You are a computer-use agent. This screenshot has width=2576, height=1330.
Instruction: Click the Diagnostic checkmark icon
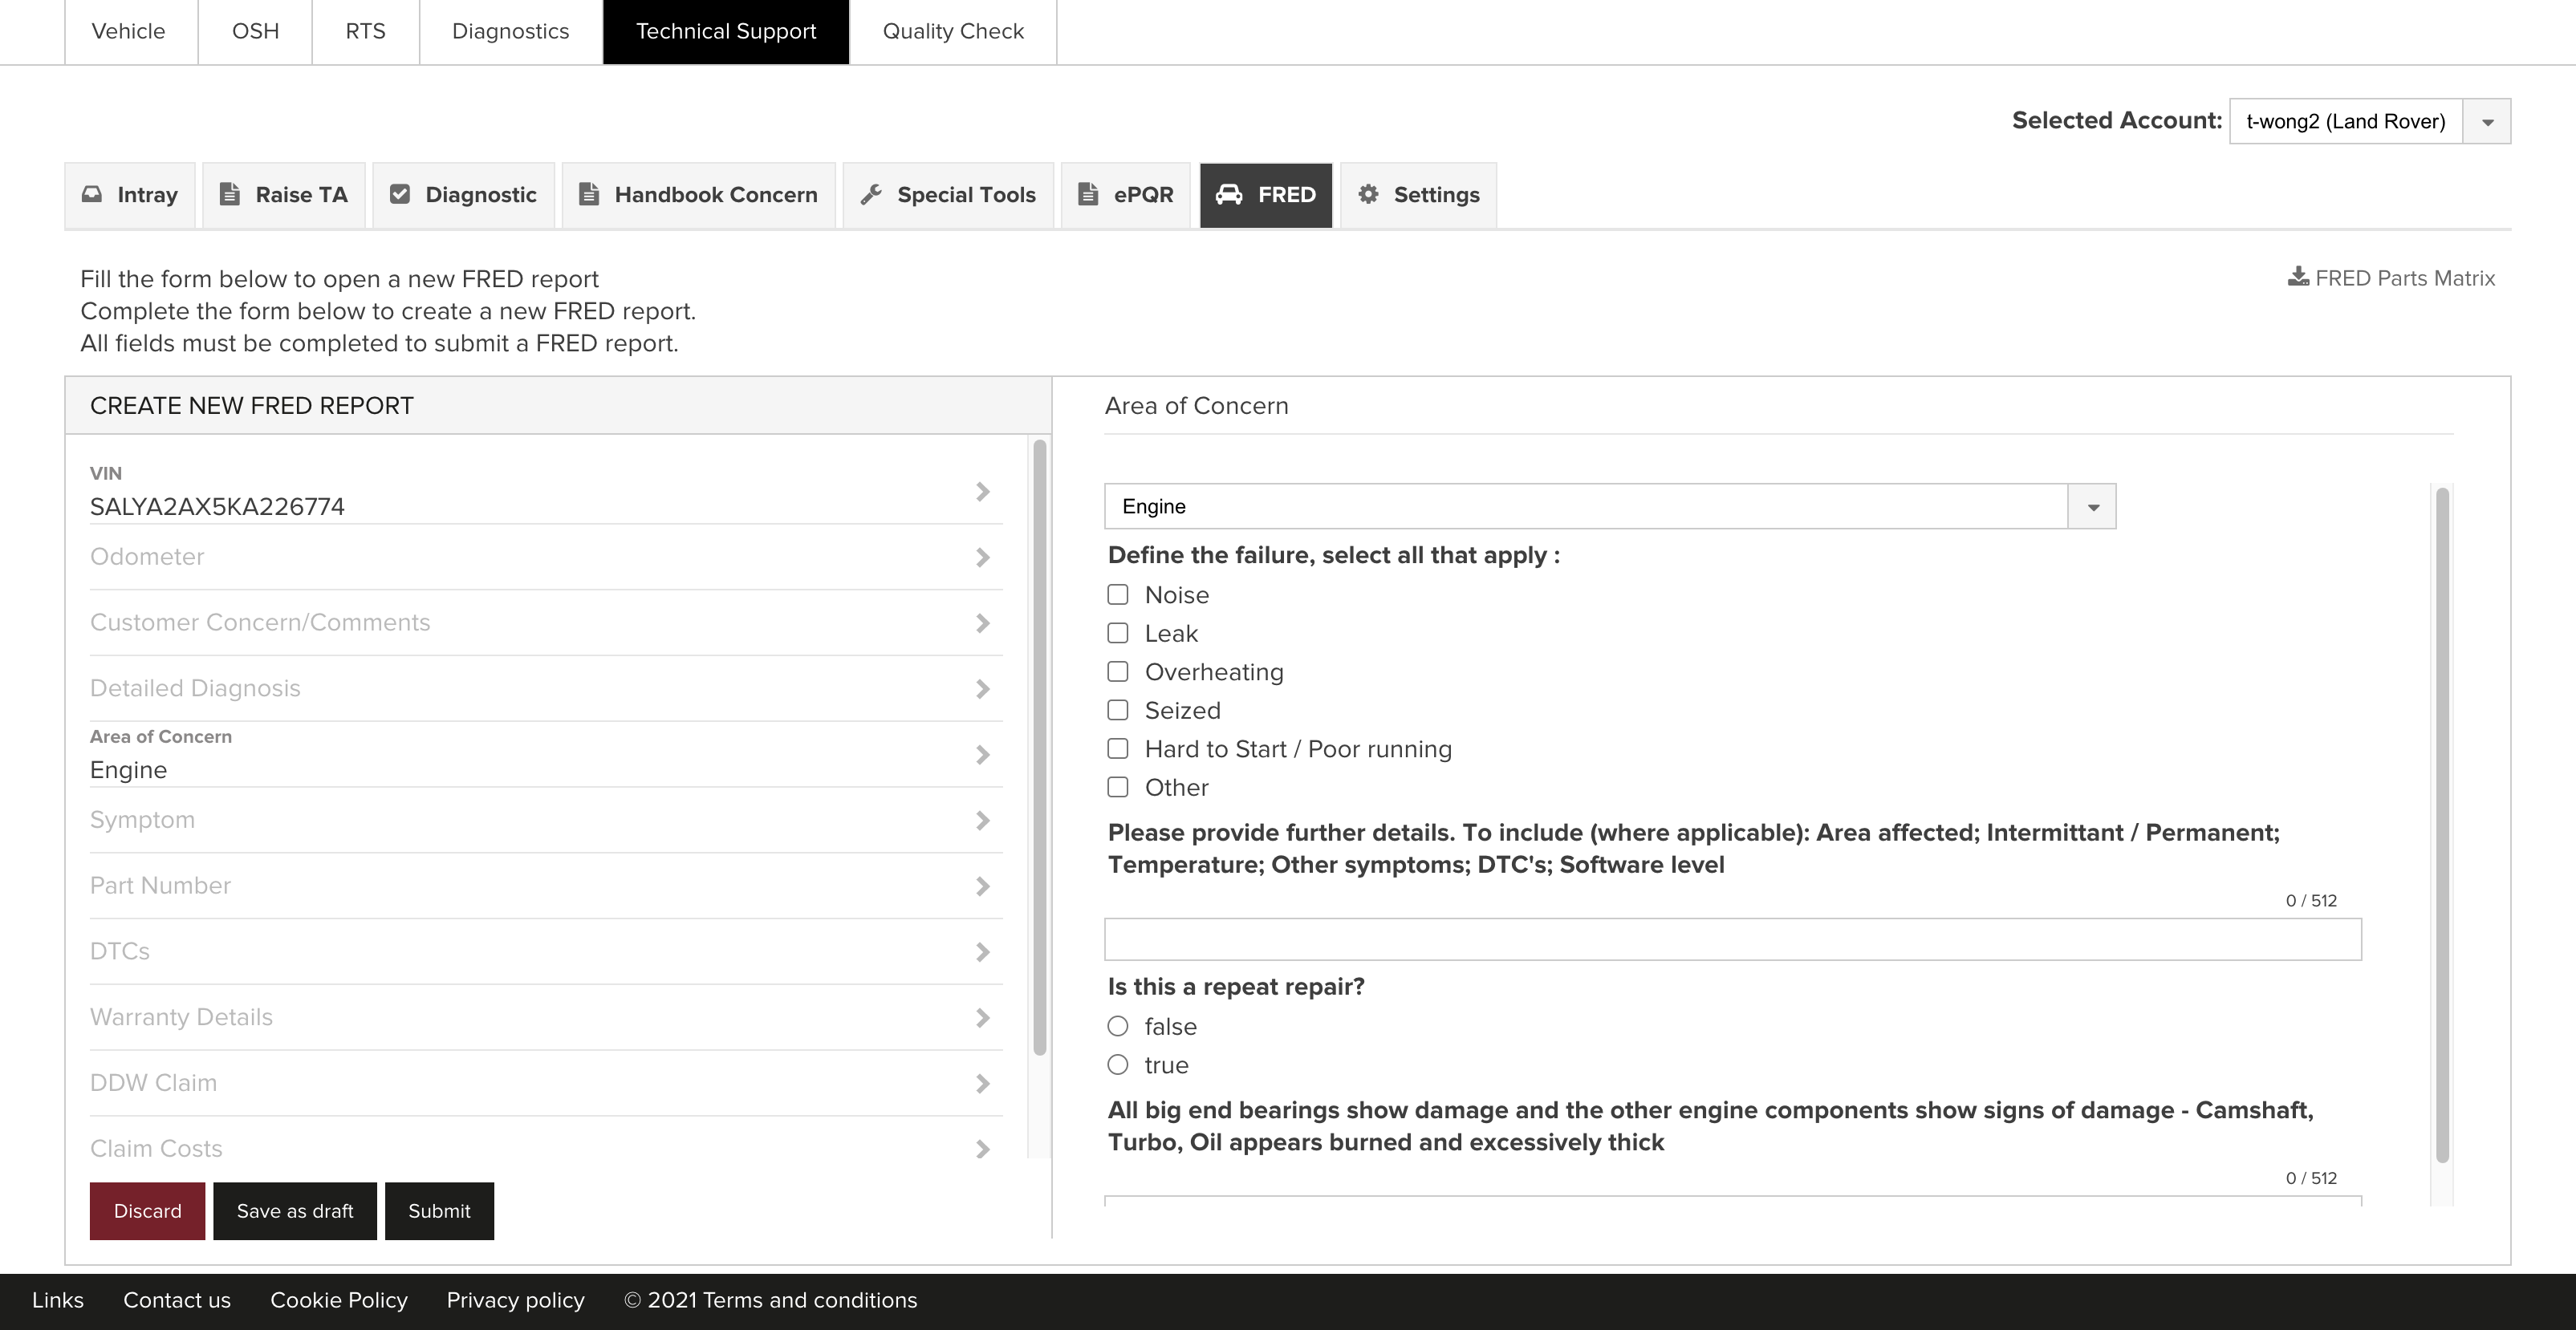point(400,195)
